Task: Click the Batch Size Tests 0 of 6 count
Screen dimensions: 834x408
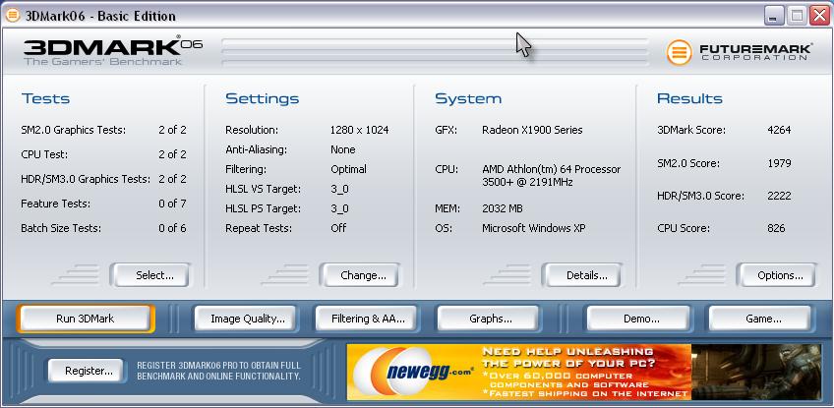Action: point(172,228)
